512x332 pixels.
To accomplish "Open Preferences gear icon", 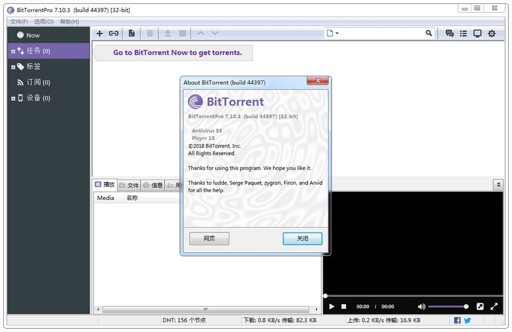I will point(492,33).
